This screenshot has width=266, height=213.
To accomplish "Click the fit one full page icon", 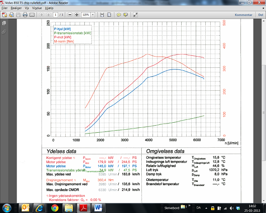I will [109, 15].
